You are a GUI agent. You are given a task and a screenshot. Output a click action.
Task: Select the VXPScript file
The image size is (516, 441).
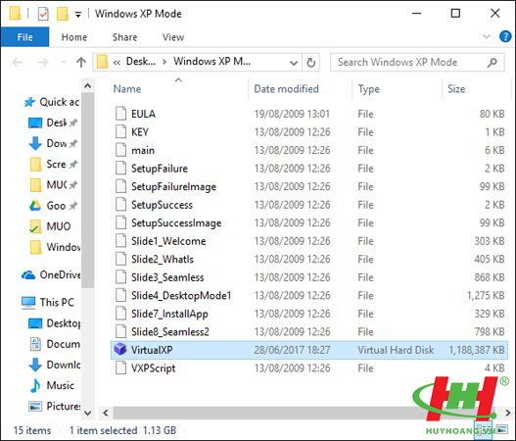pos(309,368)
